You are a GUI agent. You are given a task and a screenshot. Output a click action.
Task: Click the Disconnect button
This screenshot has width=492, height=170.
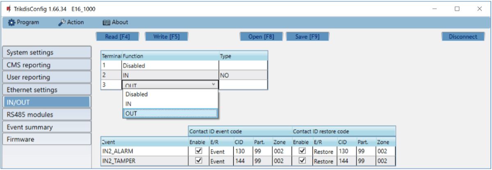pyautogui.click(x=463, y=36)
